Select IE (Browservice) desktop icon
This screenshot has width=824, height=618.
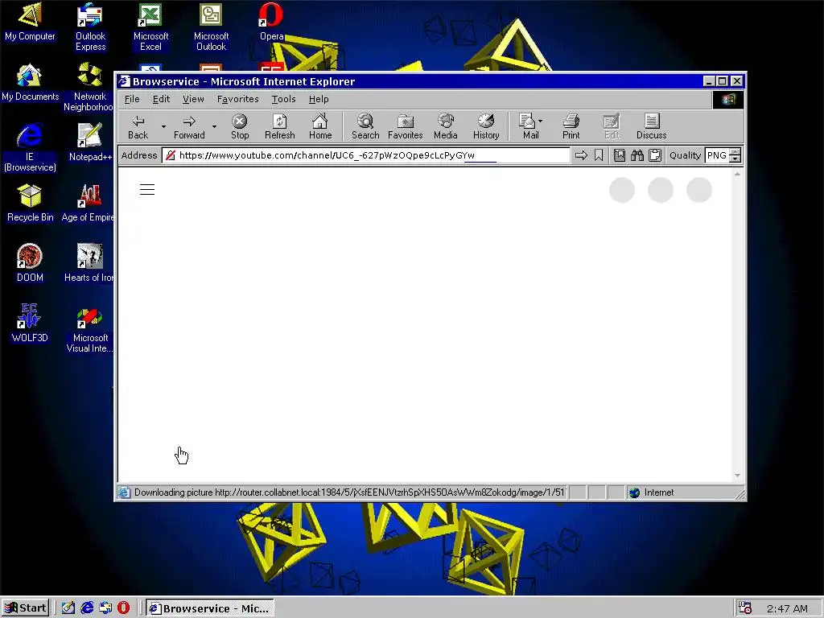[30, 148]
